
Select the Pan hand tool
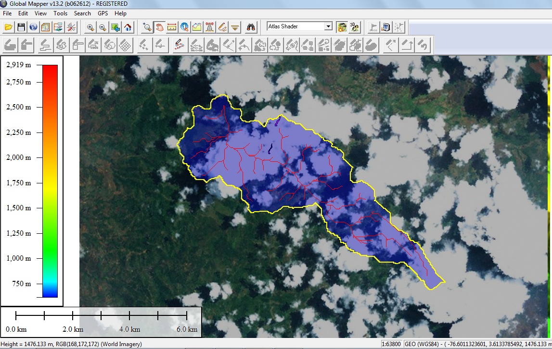(159, 27)
